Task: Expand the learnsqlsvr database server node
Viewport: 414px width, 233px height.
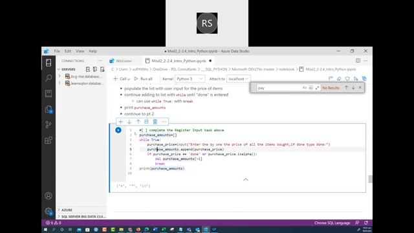Action: pyautogui.click(x=60, y=83)
